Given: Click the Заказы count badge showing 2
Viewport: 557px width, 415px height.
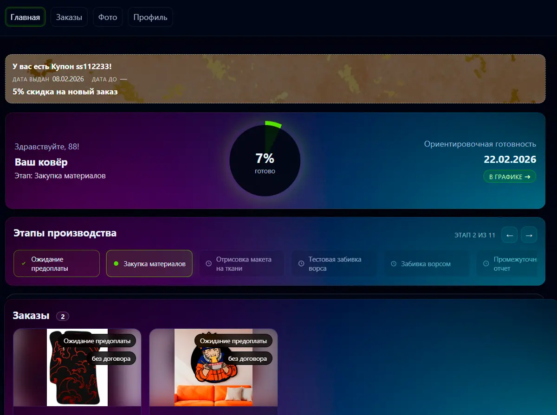Looking at the screenshot, I should [x=63, y=316].
